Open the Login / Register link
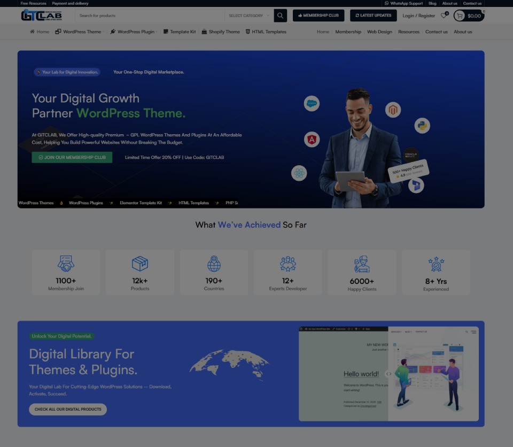Viewport: 513px width, 447px height. tap(418, 16)
